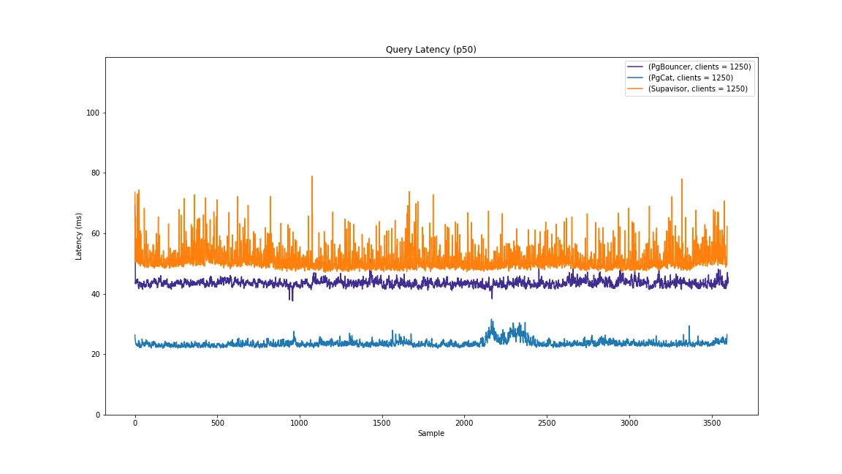Image resolution: width=842 pixels, height=474 pixels.
Task: Click the y-axis tick label 100
Action: point(93,113)
